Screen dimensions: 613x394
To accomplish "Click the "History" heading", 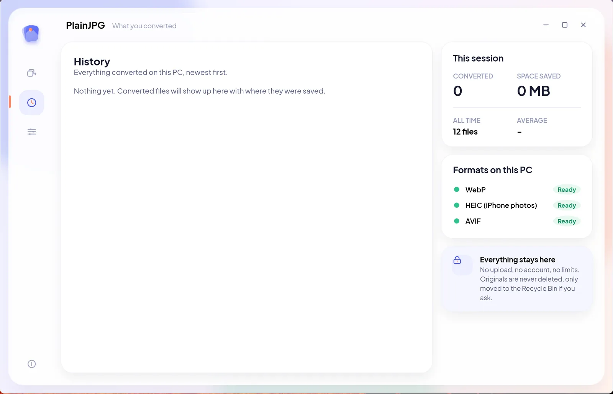I will coord(92,62).
